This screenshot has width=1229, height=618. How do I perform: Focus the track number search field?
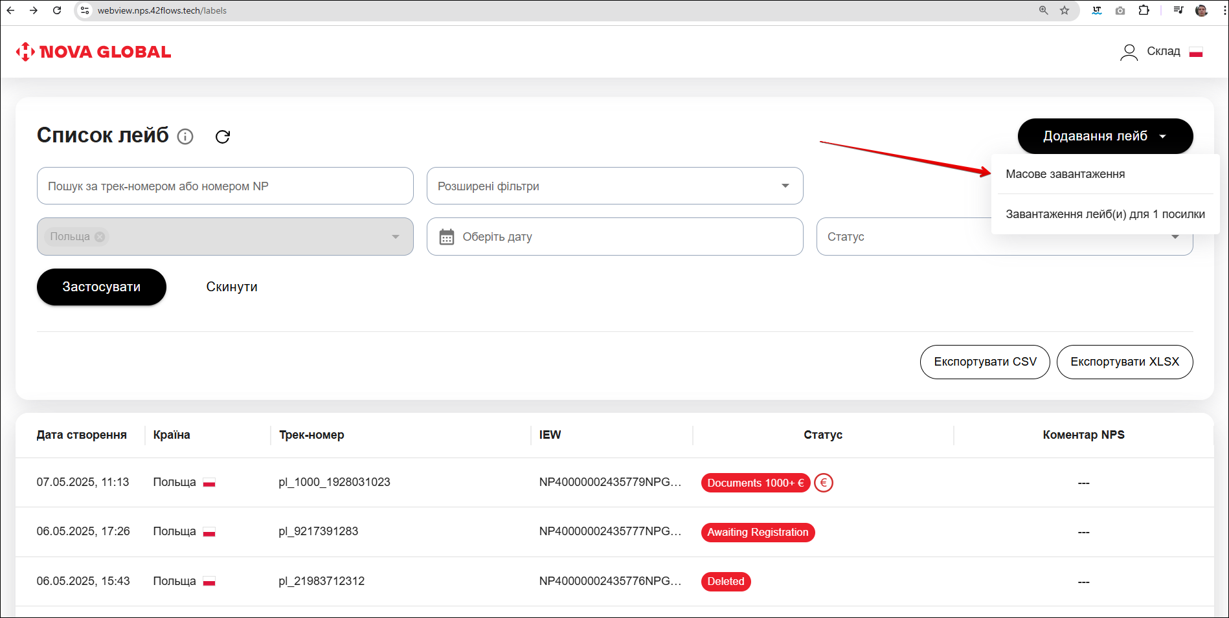pyautogui.click(x=225, y=186)
